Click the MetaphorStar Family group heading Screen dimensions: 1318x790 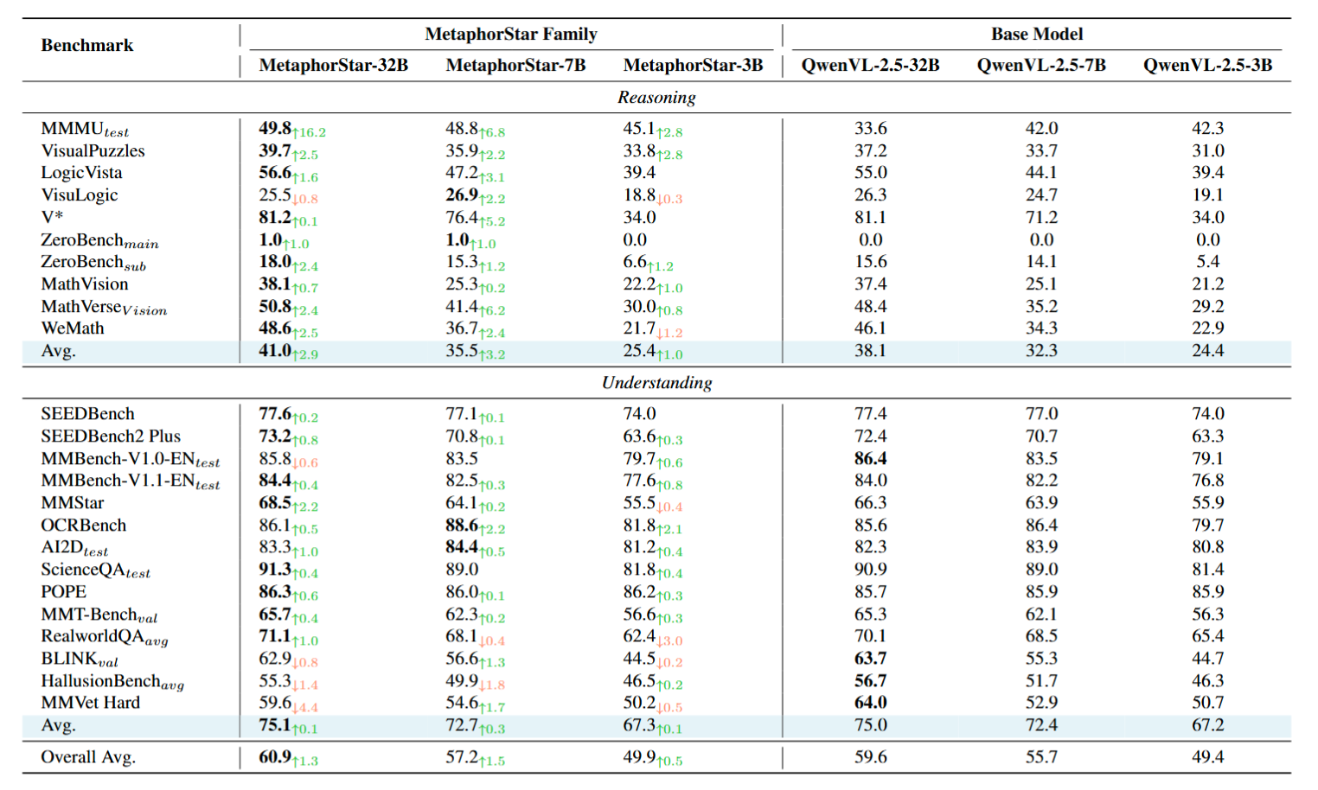click(510, 35)
